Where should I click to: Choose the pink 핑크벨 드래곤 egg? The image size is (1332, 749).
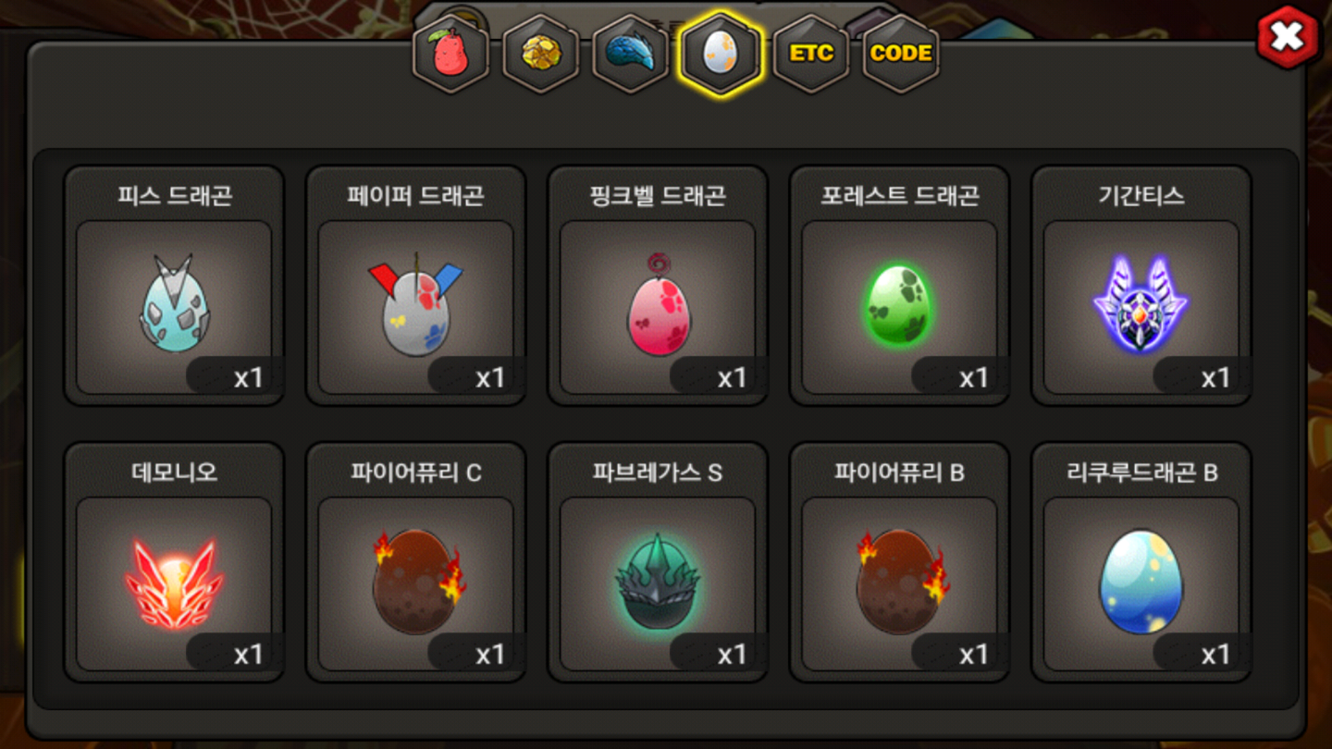pos(658,307)
